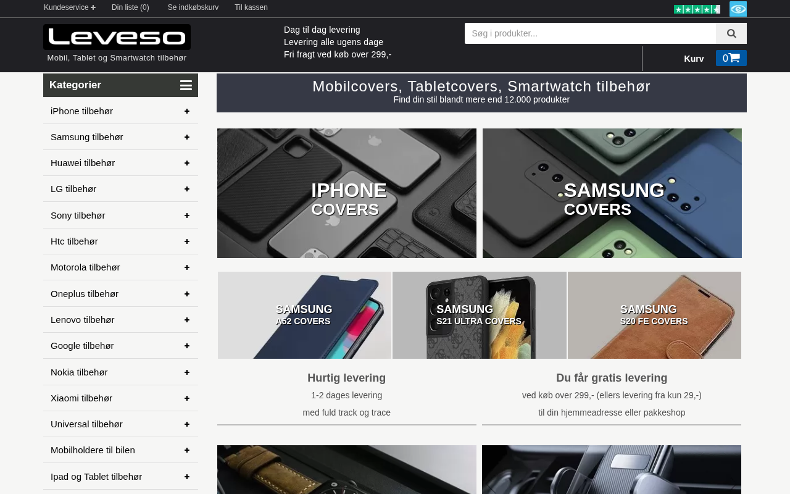Expand Mobilholdere til bilen plus icon
This screenshot has height=494, width=790.
pyautogui.click(x=187, y=450)
